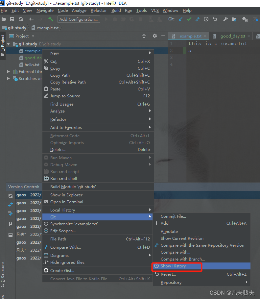The width and height of the screenshot is (260, 299).
Task: Click the Git Revert toolbar icon
Action: [215, 19]
